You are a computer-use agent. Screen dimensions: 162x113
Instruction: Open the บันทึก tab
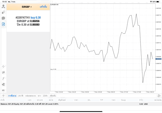45,96
